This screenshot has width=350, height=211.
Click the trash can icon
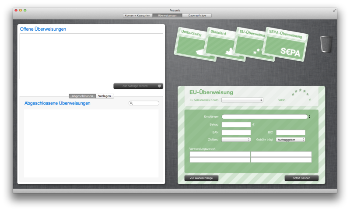pyautogui.click(x=326, y=44)
